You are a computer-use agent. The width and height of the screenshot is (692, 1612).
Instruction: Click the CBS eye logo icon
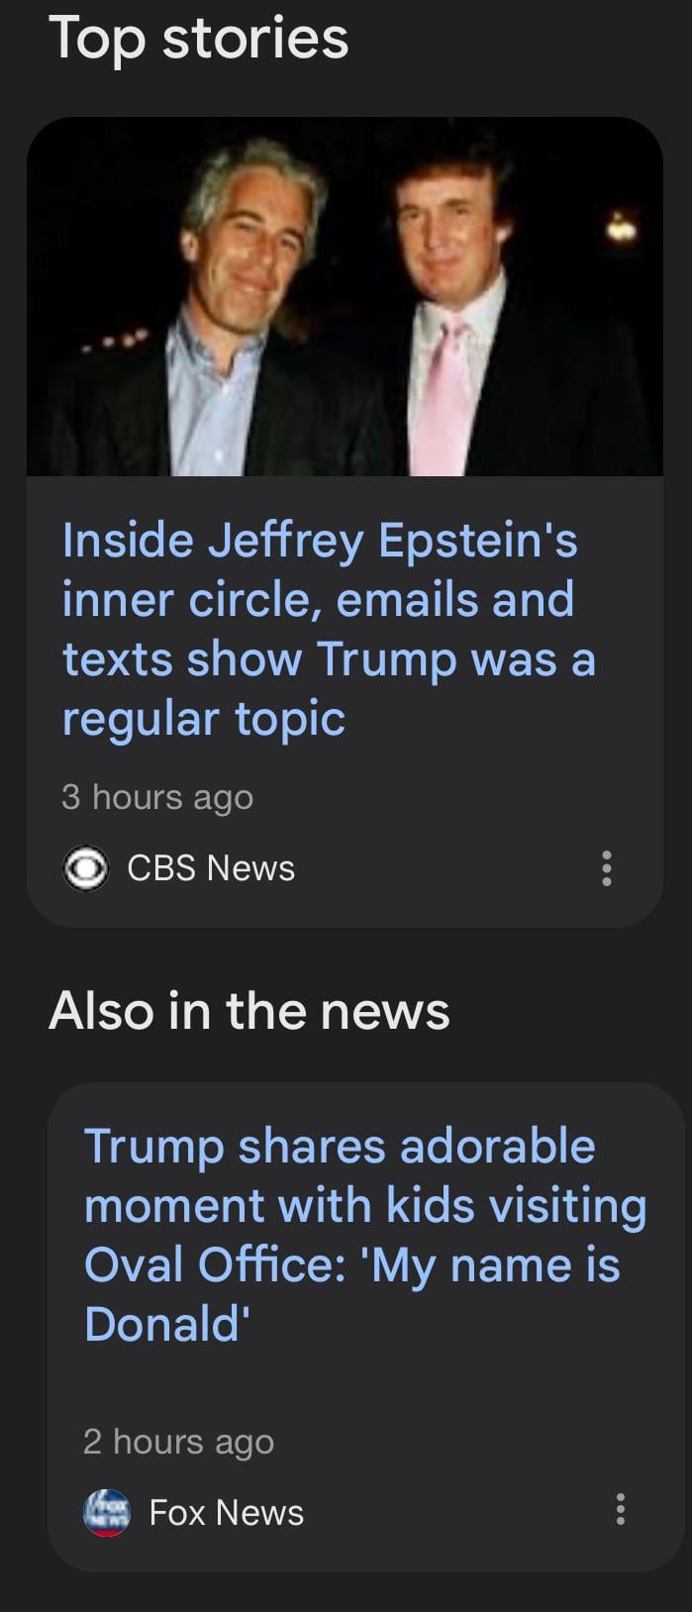coord(86,868)
